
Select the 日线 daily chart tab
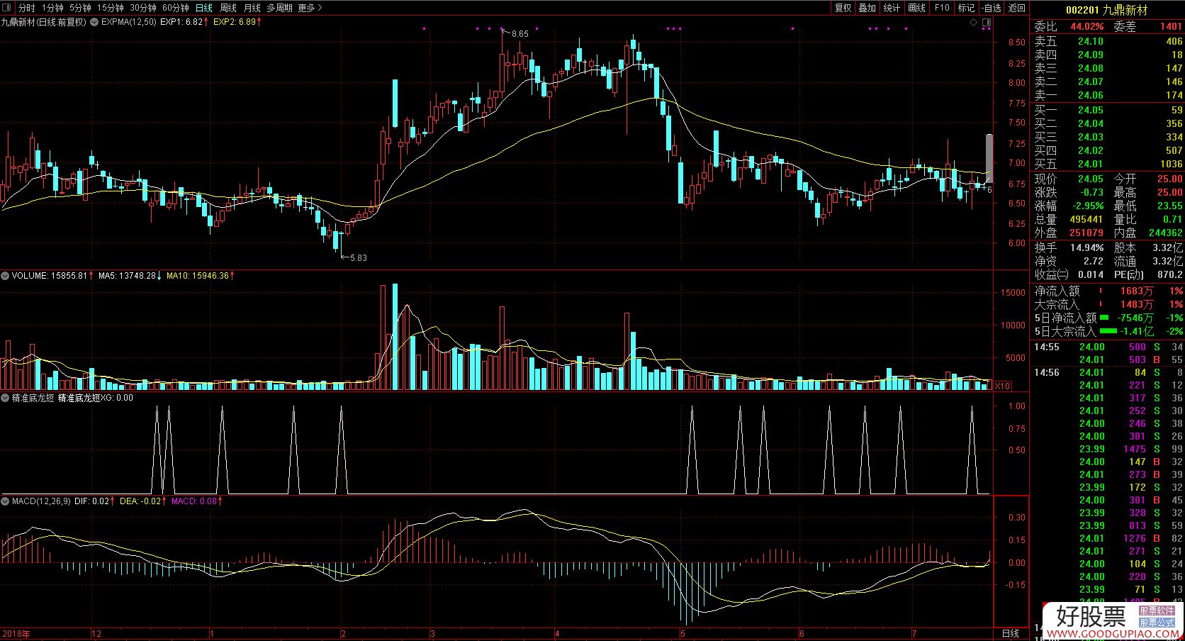pos(203,8)
